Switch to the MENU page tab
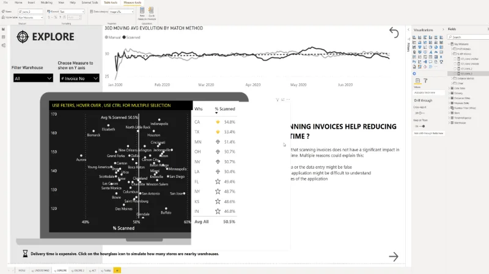This screenshot has height=274, width=489. click(21, 270)
